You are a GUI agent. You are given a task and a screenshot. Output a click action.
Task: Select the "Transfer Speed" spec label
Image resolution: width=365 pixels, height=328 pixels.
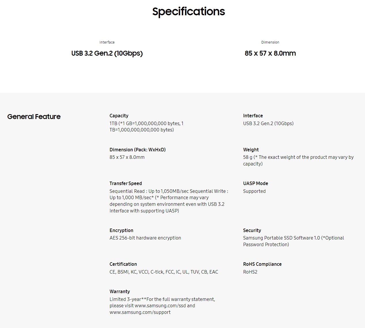(x=126, y=183)
